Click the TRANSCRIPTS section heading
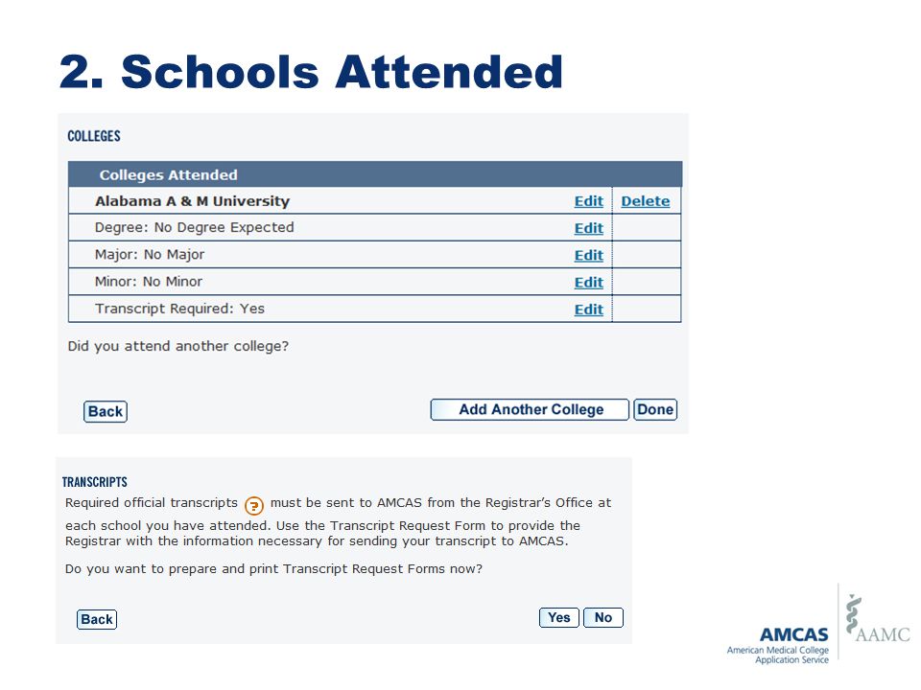The width and height of the screenshot is (921, 690). (x=95, y=482)
